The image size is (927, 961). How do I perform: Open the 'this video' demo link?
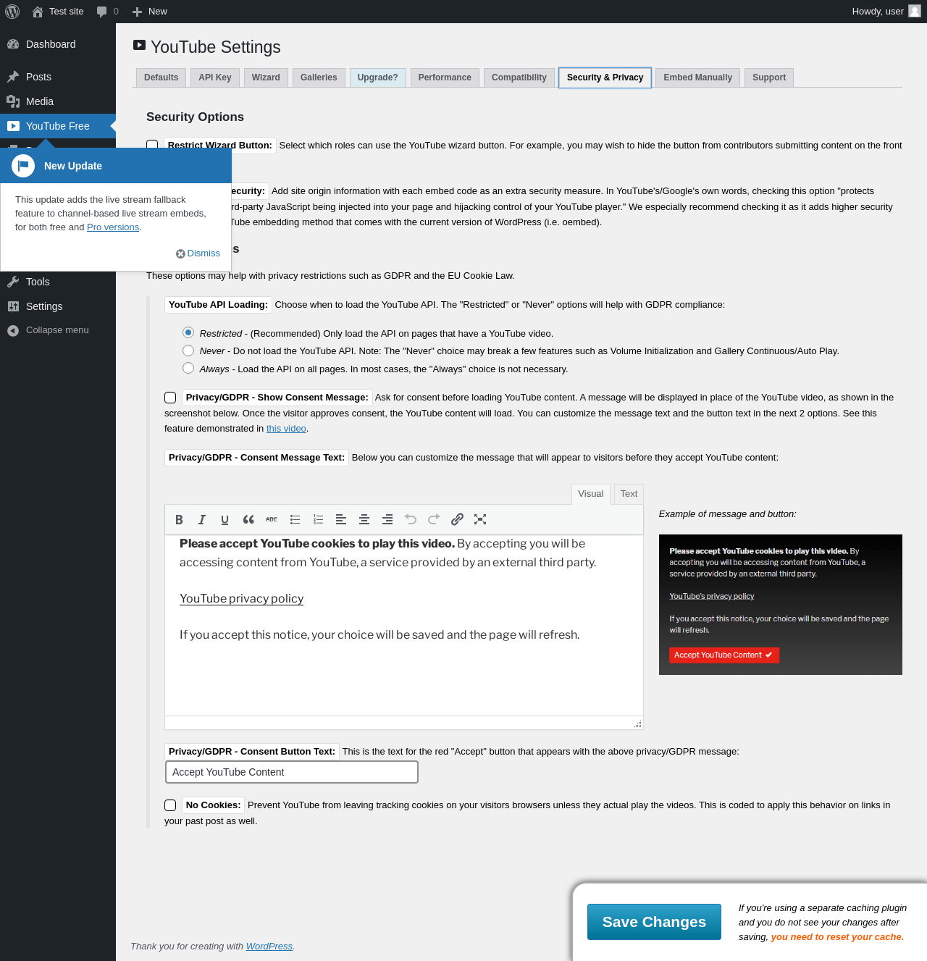[x=286, y=429]
